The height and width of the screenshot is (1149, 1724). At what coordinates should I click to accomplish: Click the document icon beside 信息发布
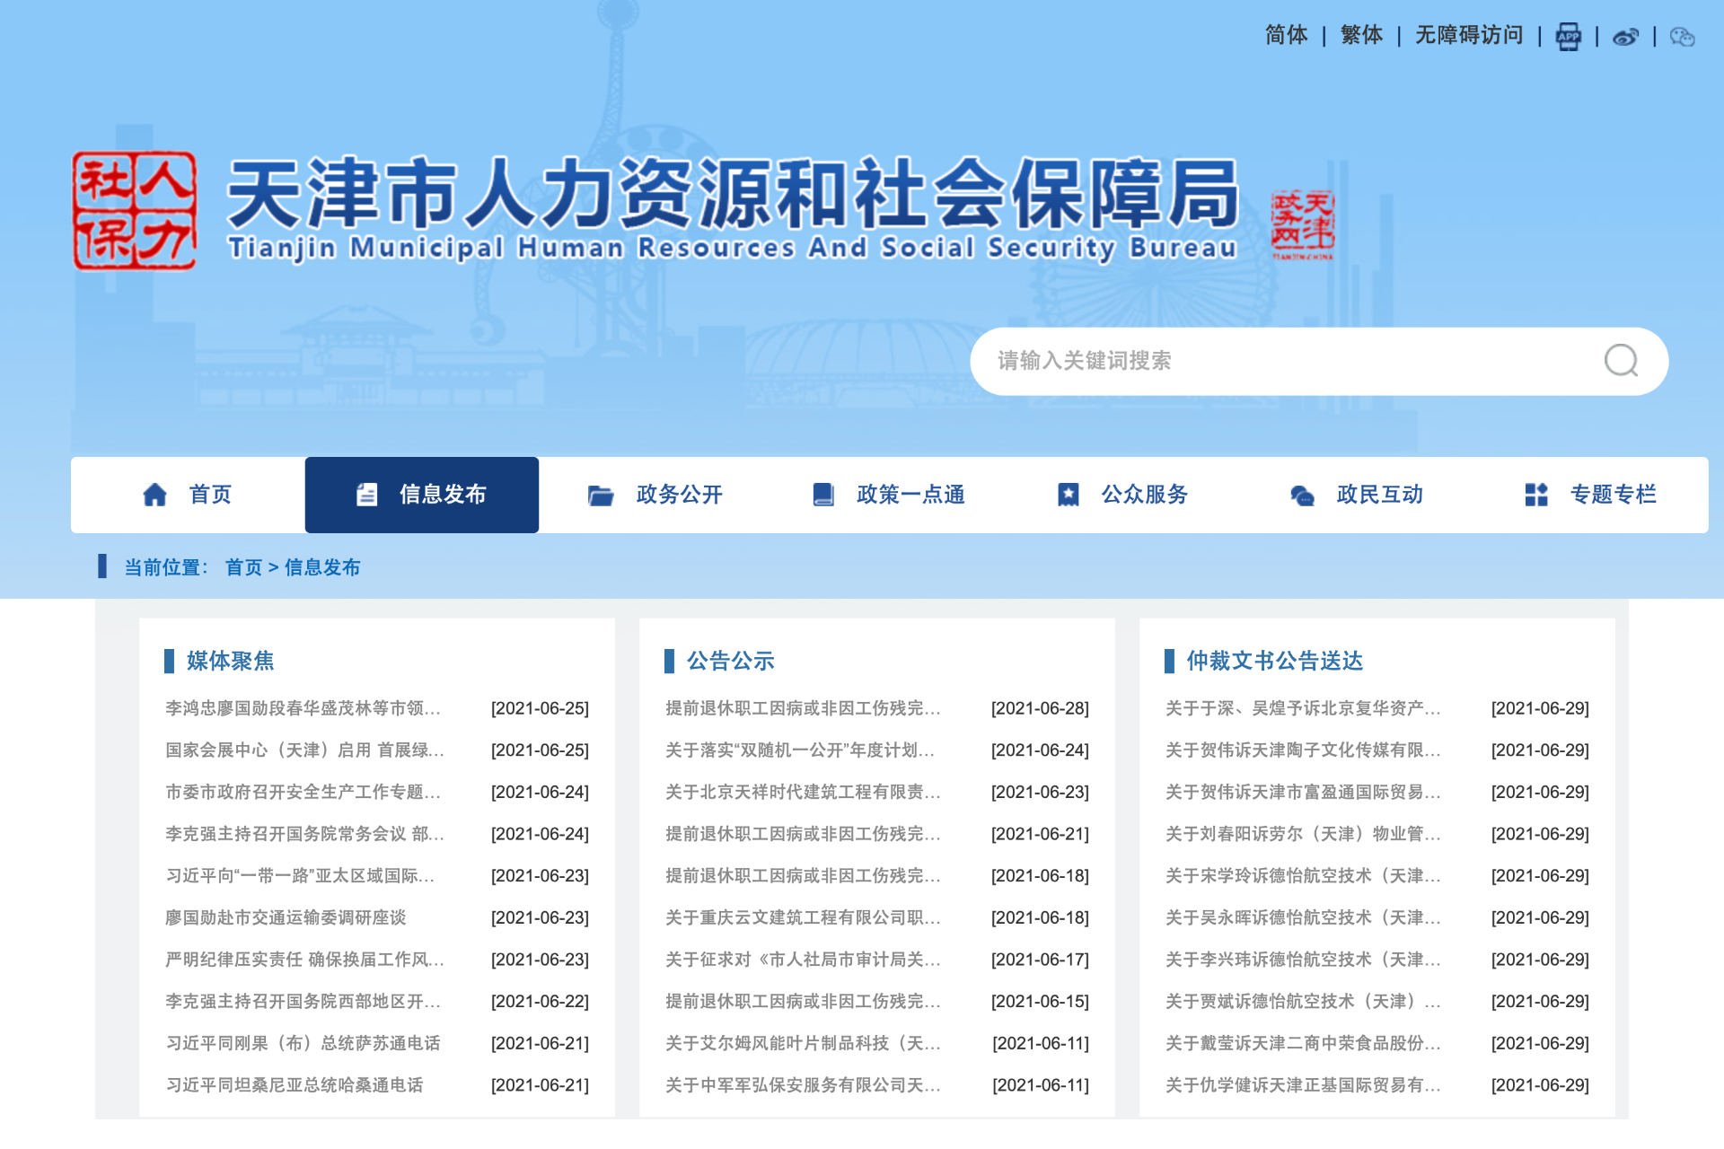click(x=366, y=495)
